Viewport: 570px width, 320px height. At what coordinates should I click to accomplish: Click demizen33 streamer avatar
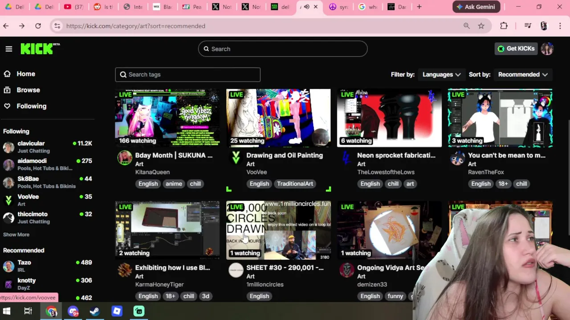[x=346, y=270]
